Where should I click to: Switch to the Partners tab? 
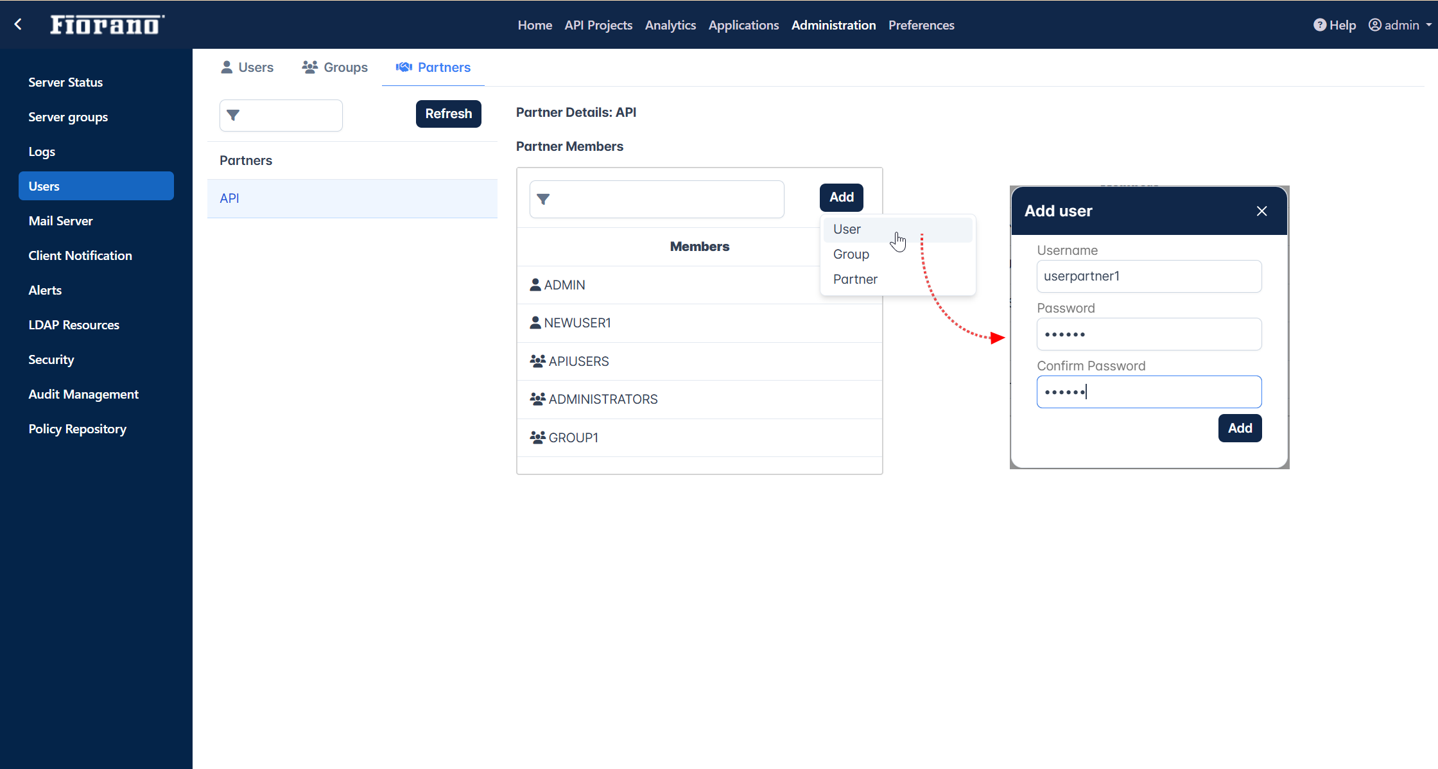click(x=433, y=67)
